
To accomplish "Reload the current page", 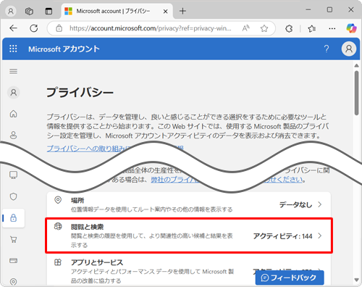I will [x=34, y=28].
